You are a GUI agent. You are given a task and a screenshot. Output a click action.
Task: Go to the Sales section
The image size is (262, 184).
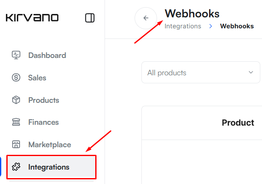[37, 78]
